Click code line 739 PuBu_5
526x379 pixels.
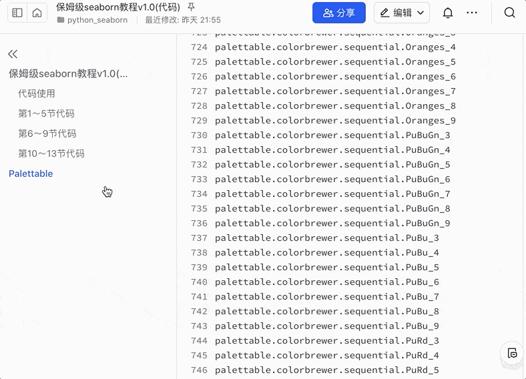pyautogui.click(x=327, y=268)
